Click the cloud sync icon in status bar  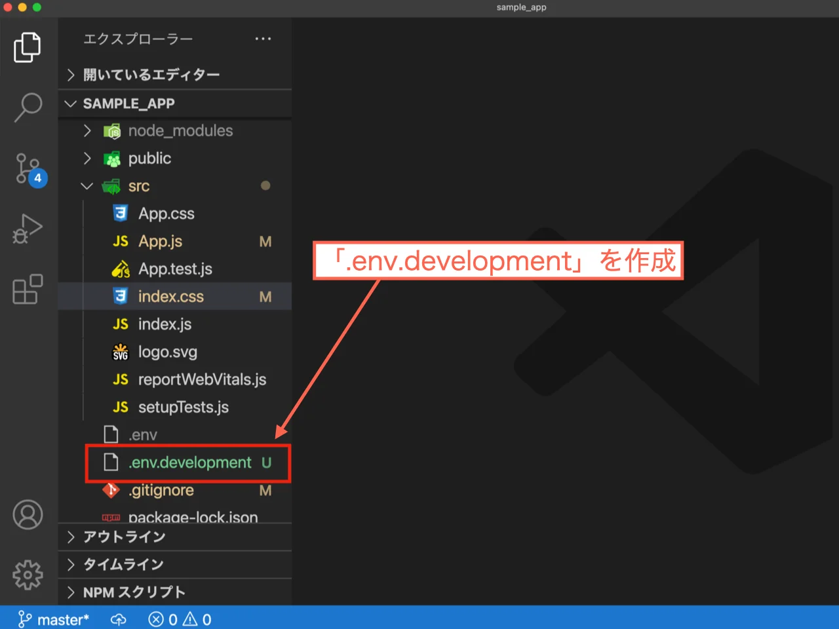(118, 619)
